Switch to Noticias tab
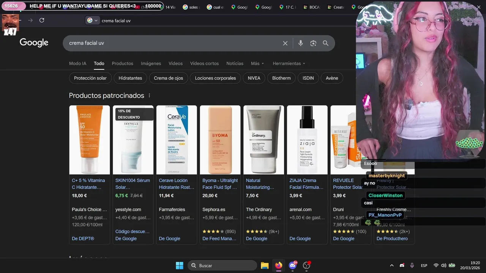 [235, 63]
